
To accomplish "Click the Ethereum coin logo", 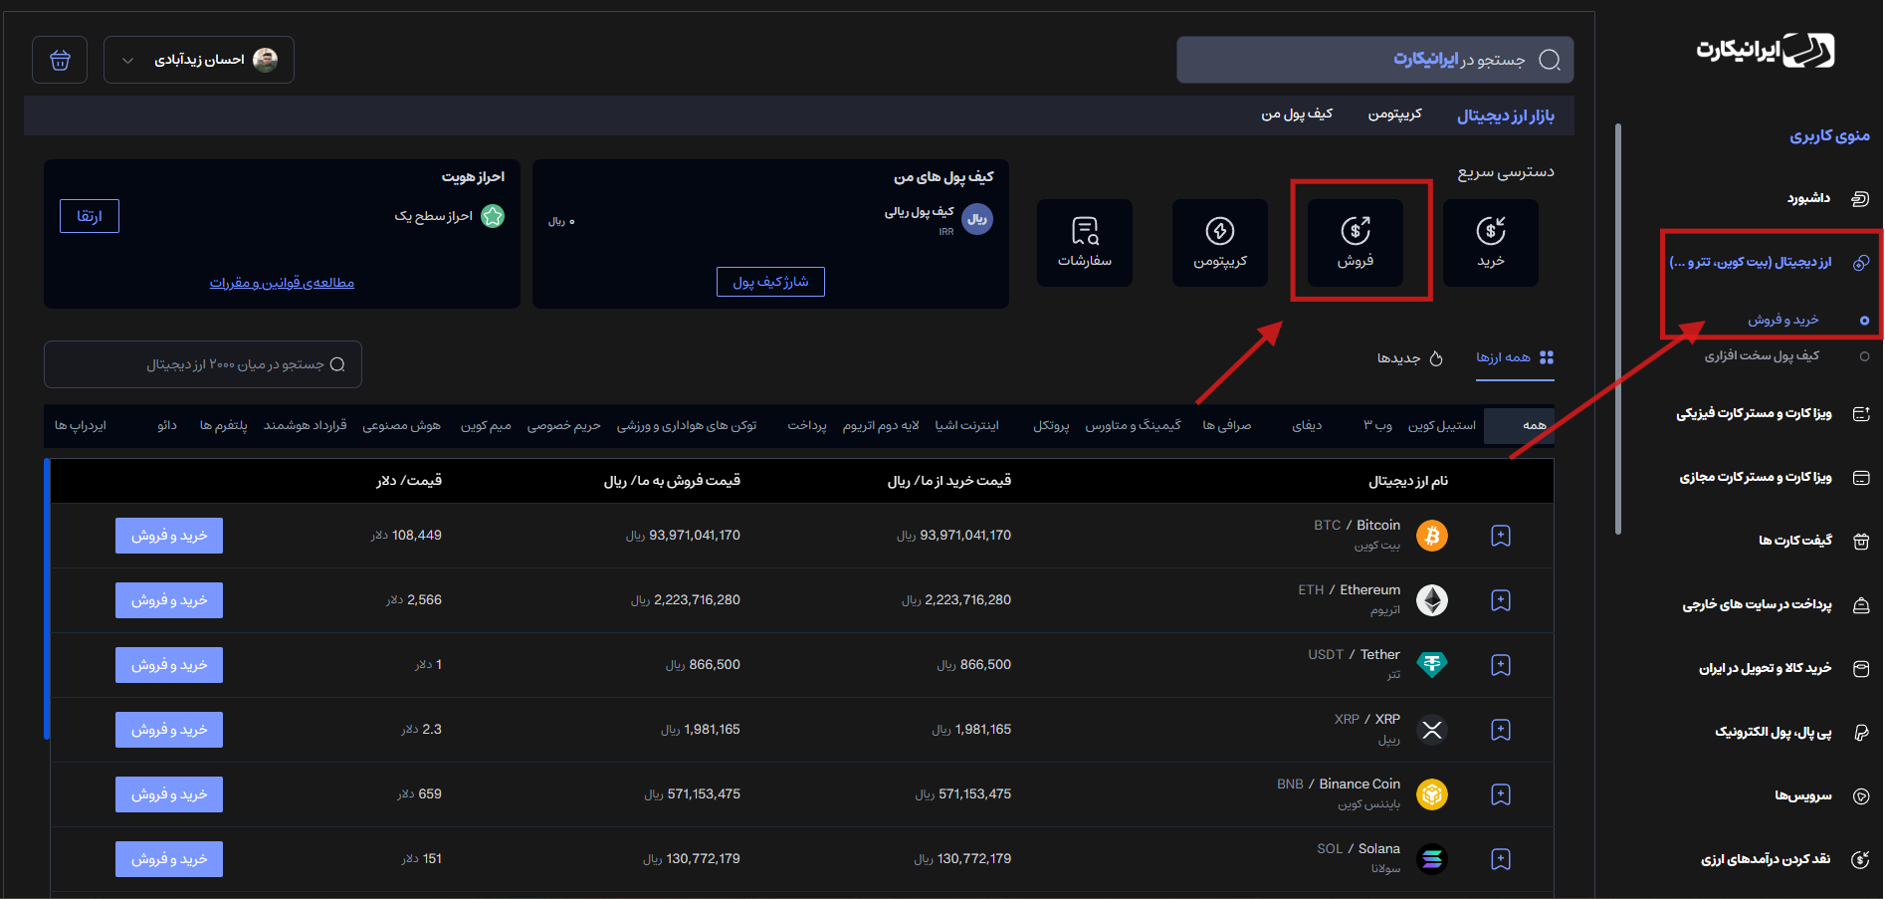I will click(x=1432, y=600).
